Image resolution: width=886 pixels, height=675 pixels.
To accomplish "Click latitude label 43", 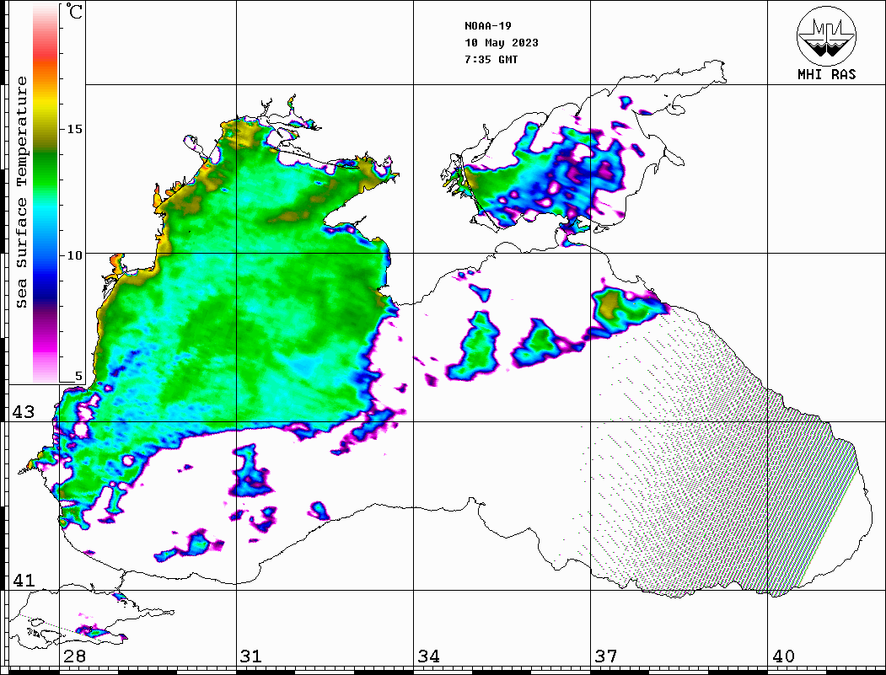I will pyautogui.click(x=24, y=412).
